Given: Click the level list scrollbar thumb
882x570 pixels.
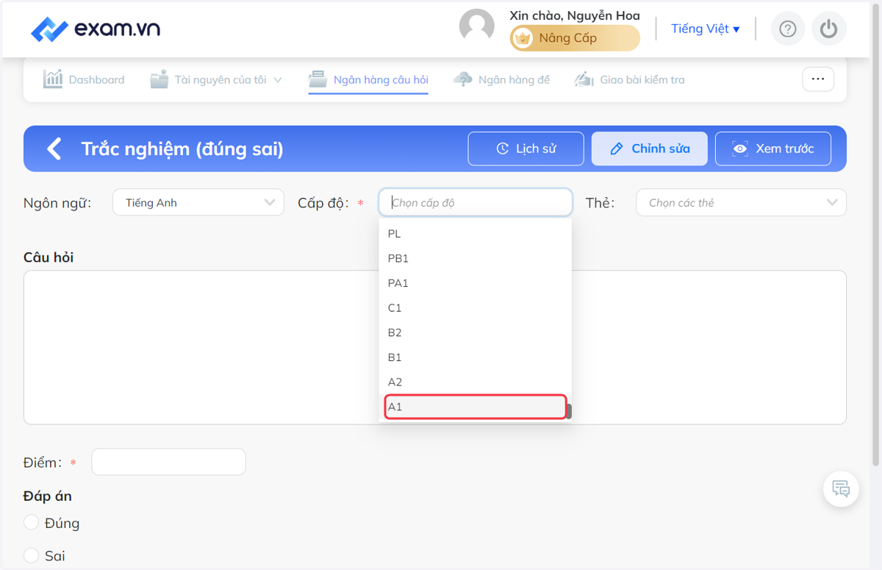Looking at the screenshot, I should 569,411.
